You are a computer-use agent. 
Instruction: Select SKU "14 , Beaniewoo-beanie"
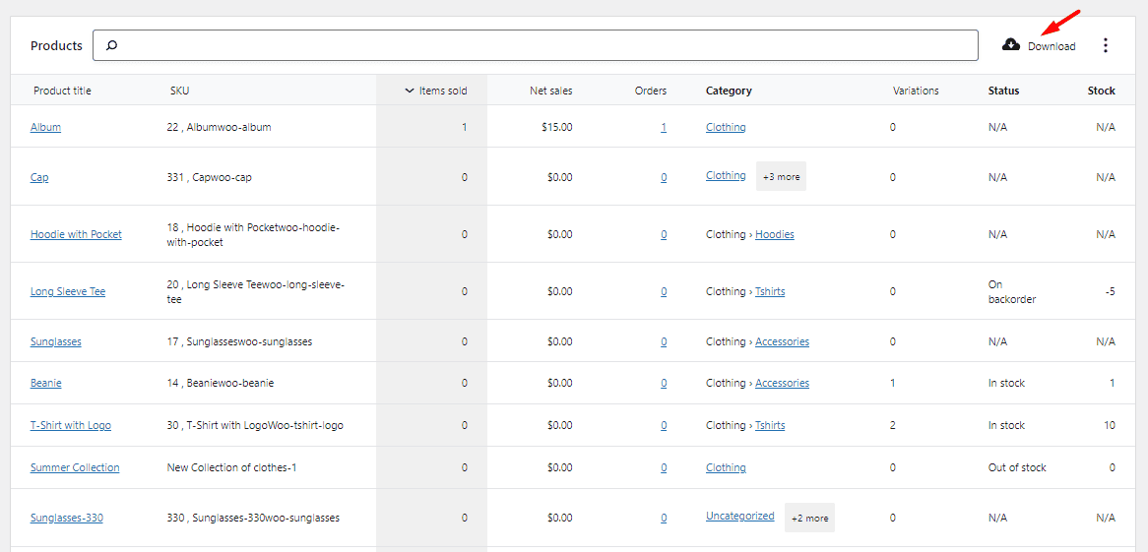pyautogui.click(x=221, y=383)
